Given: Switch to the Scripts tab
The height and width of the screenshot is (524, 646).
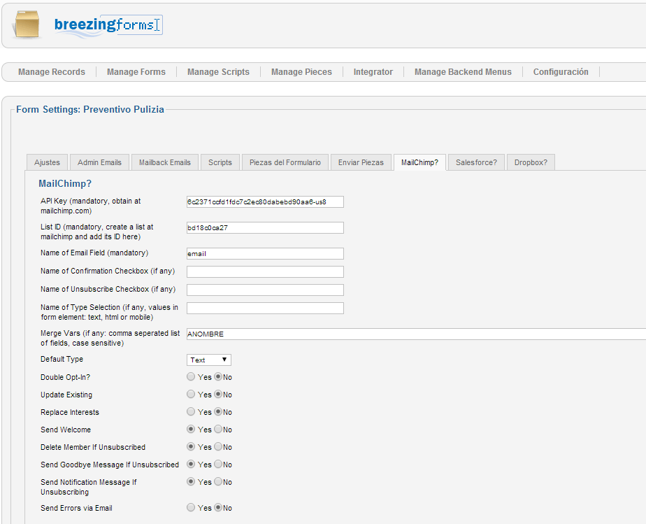Looking at the screenshot, I should click(x=220, y=162).
